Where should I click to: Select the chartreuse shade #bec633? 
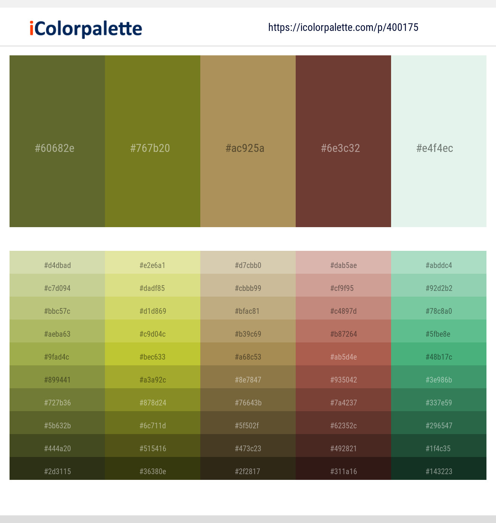(x=153, y=357)
